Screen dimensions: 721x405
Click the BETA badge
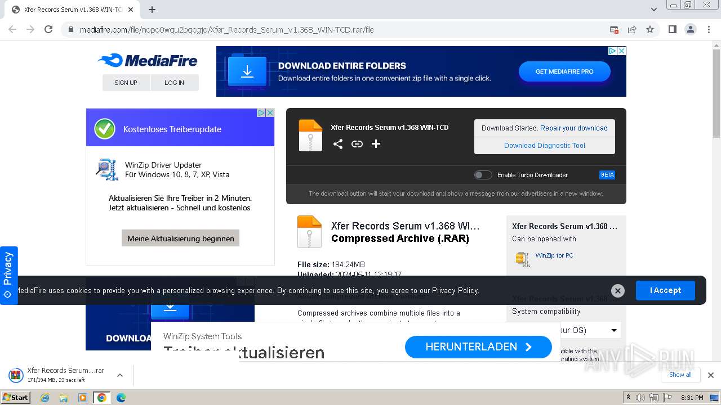(607, 175)
